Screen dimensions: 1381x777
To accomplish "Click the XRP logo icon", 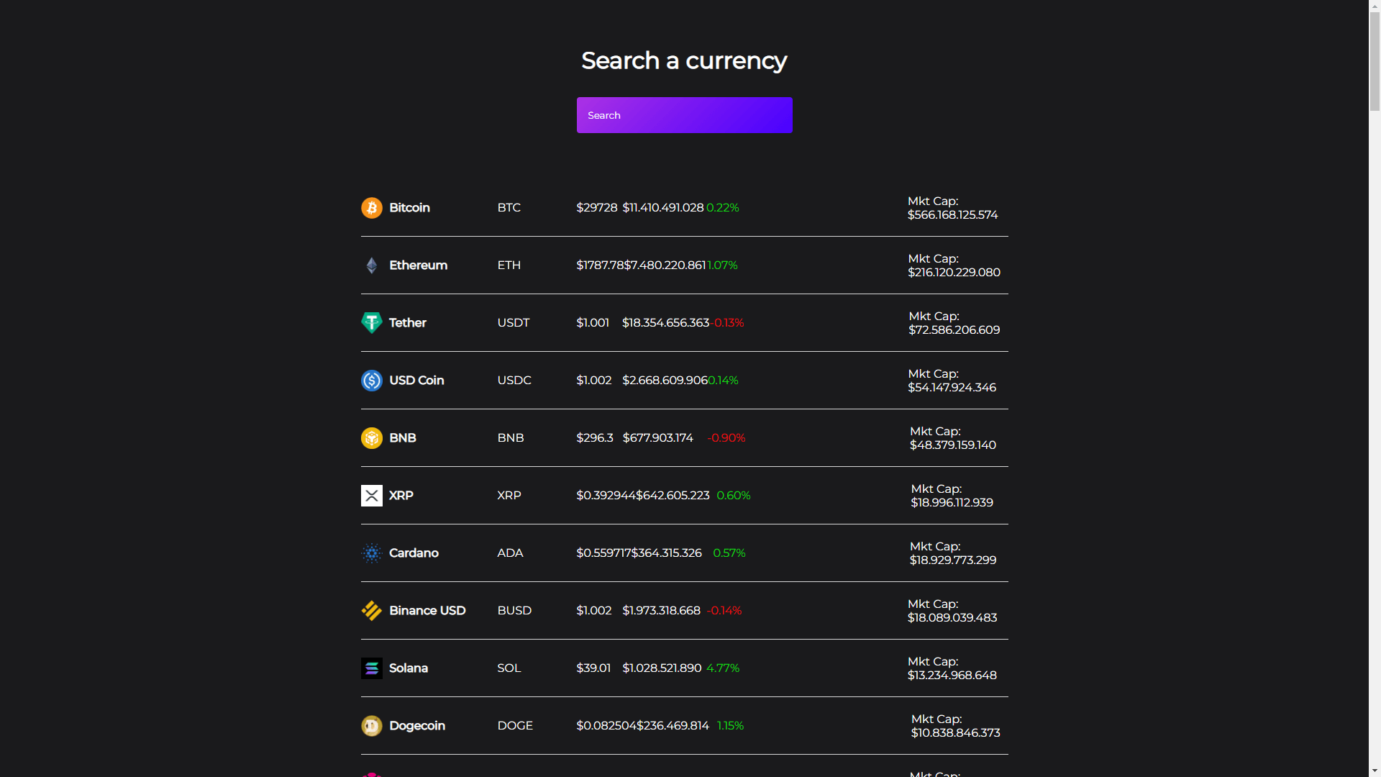I will click(x=371, y=496).
